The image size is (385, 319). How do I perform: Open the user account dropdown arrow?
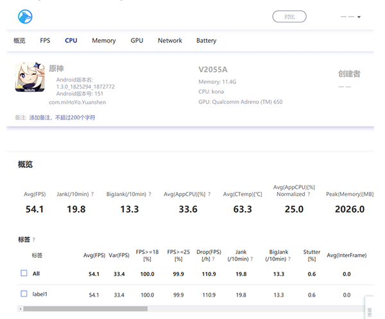[359, 17]
